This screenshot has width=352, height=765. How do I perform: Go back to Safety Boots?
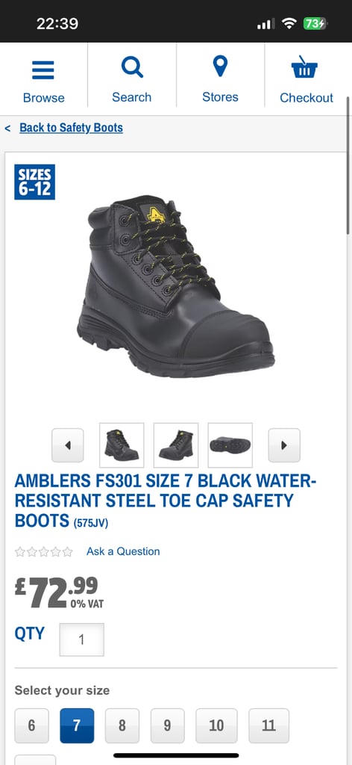click(x=71, y=128)
